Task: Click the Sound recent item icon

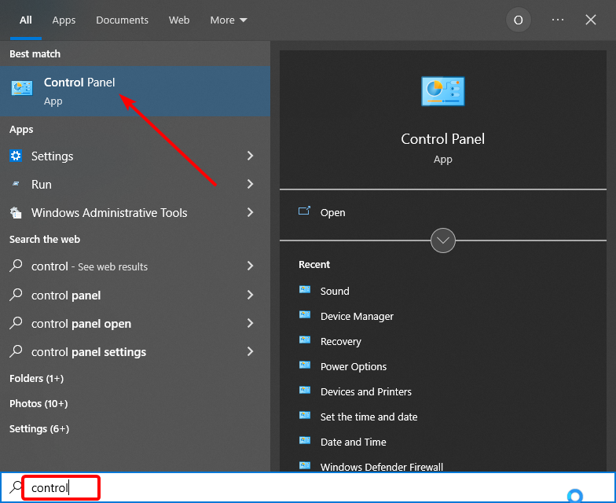Action: (x=305, y=291)
